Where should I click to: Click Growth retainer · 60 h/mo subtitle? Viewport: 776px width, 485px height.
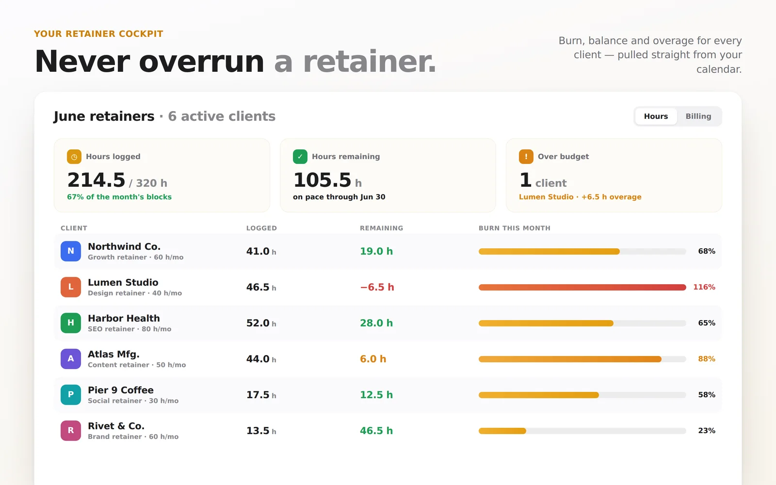[136, 258]
